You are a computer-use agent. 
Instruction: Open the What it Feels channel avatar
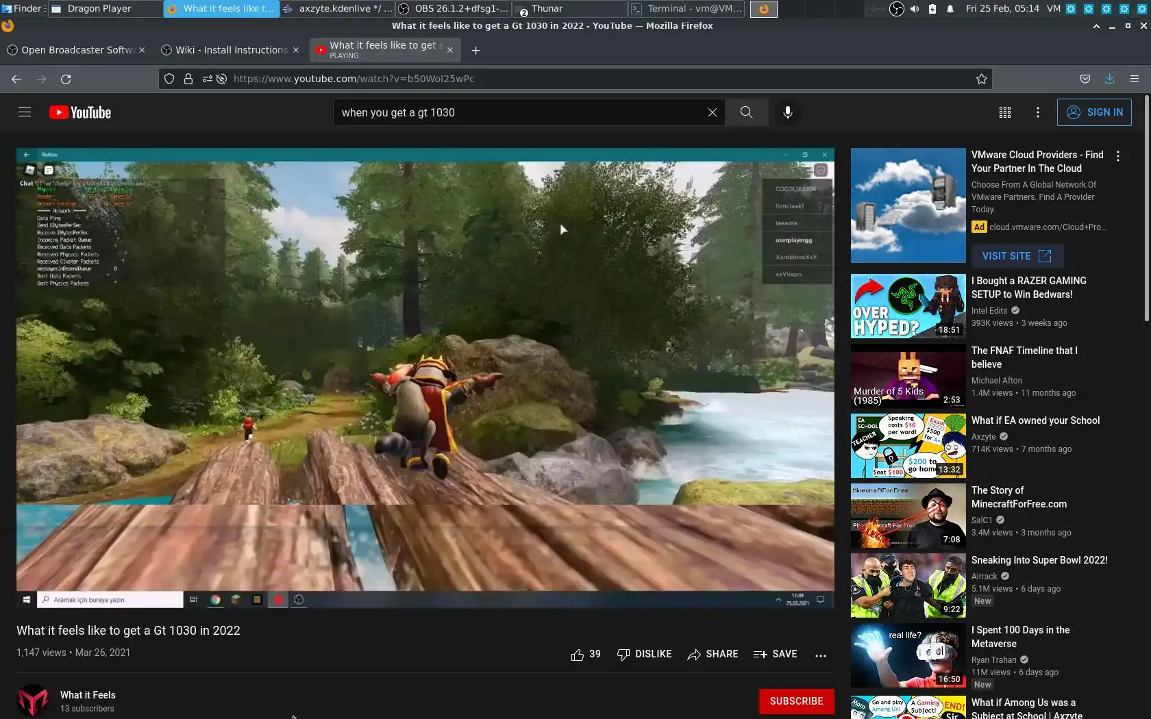tap(33, 701)
